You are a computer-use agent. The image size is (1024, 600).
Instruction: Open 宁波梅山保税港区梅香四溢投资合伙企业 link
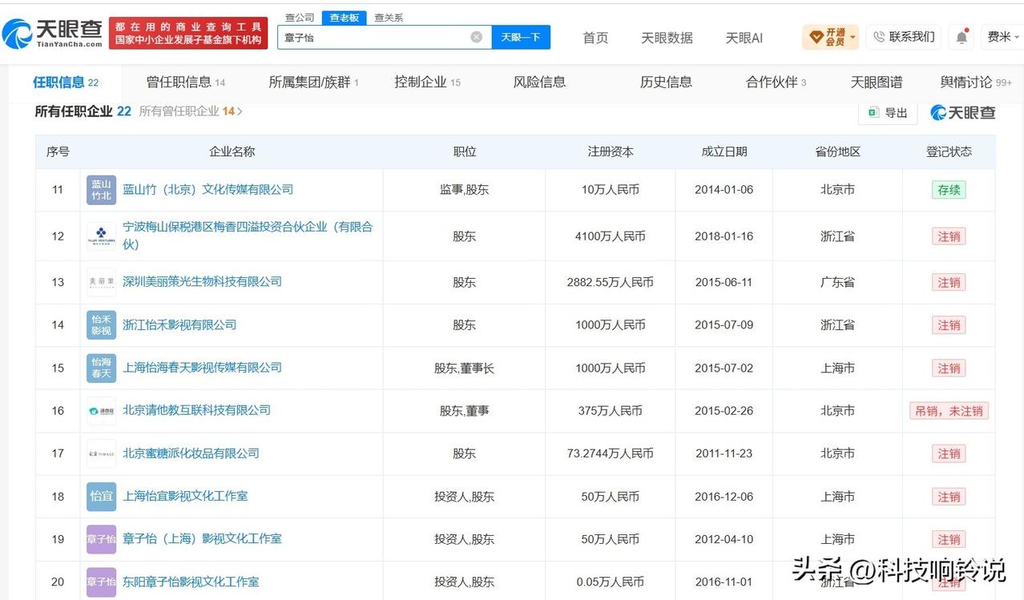tap(248, 236)
